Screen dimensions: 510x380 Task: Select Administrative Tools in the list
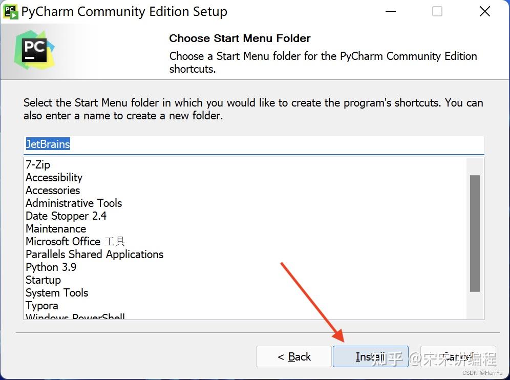74,203
